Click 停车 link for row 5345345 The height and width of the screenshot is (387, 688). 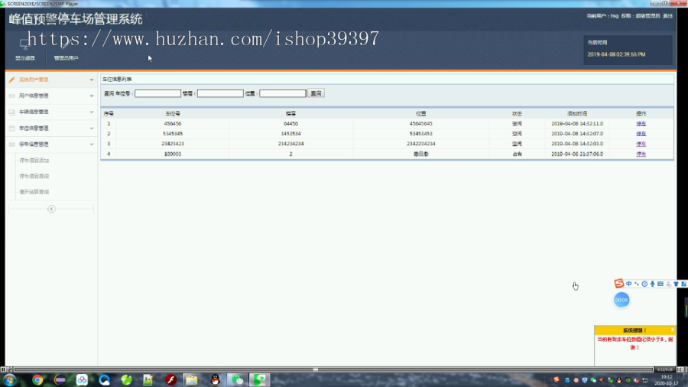click(x=641, y=134)
